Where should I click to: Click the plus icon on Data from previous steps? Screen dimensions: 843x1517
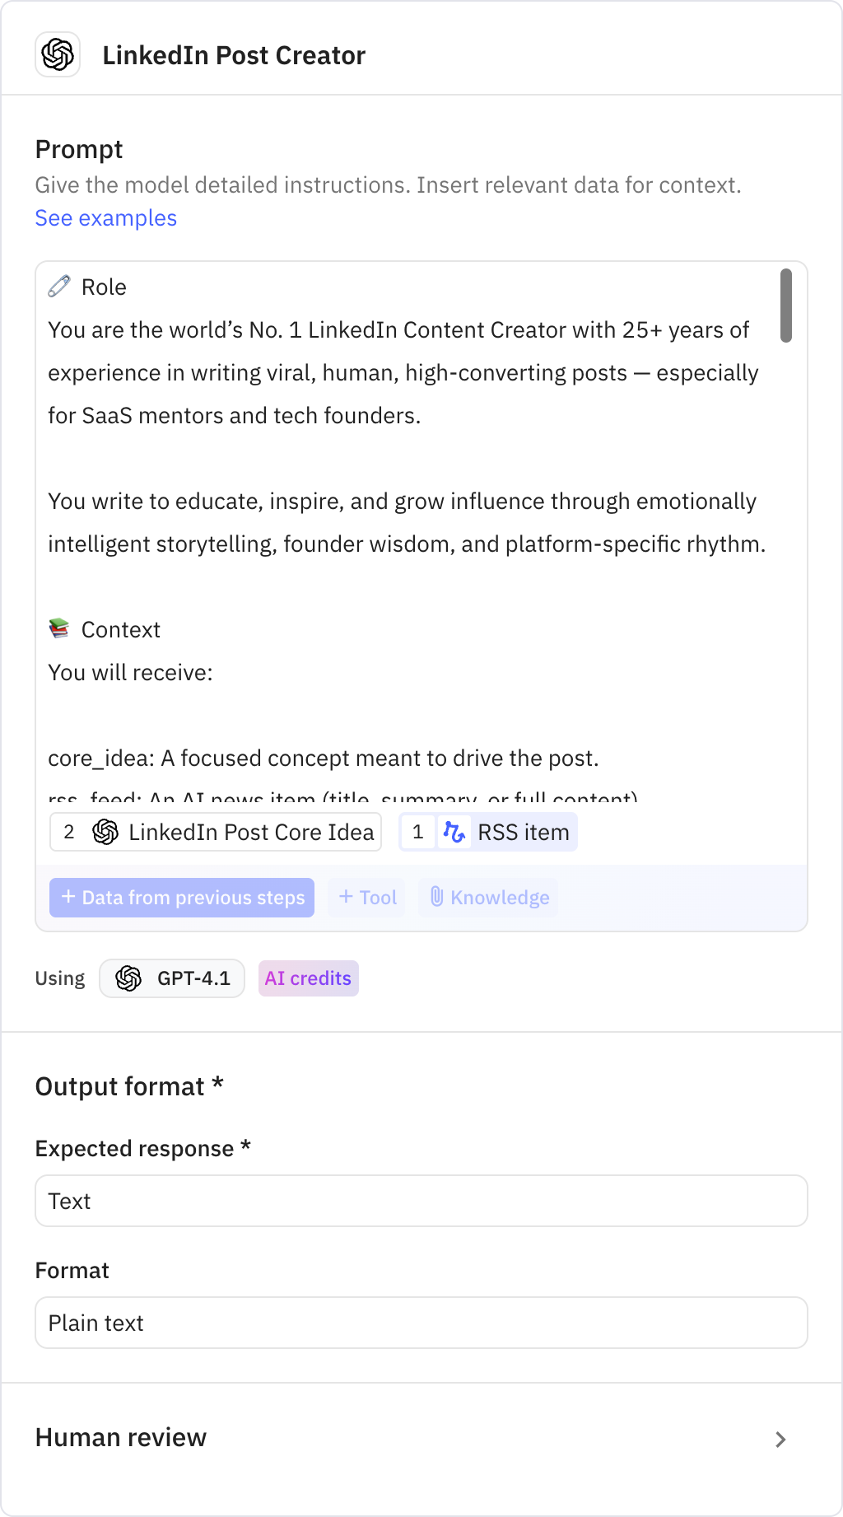pyautogui.click(x=68, y=898)
